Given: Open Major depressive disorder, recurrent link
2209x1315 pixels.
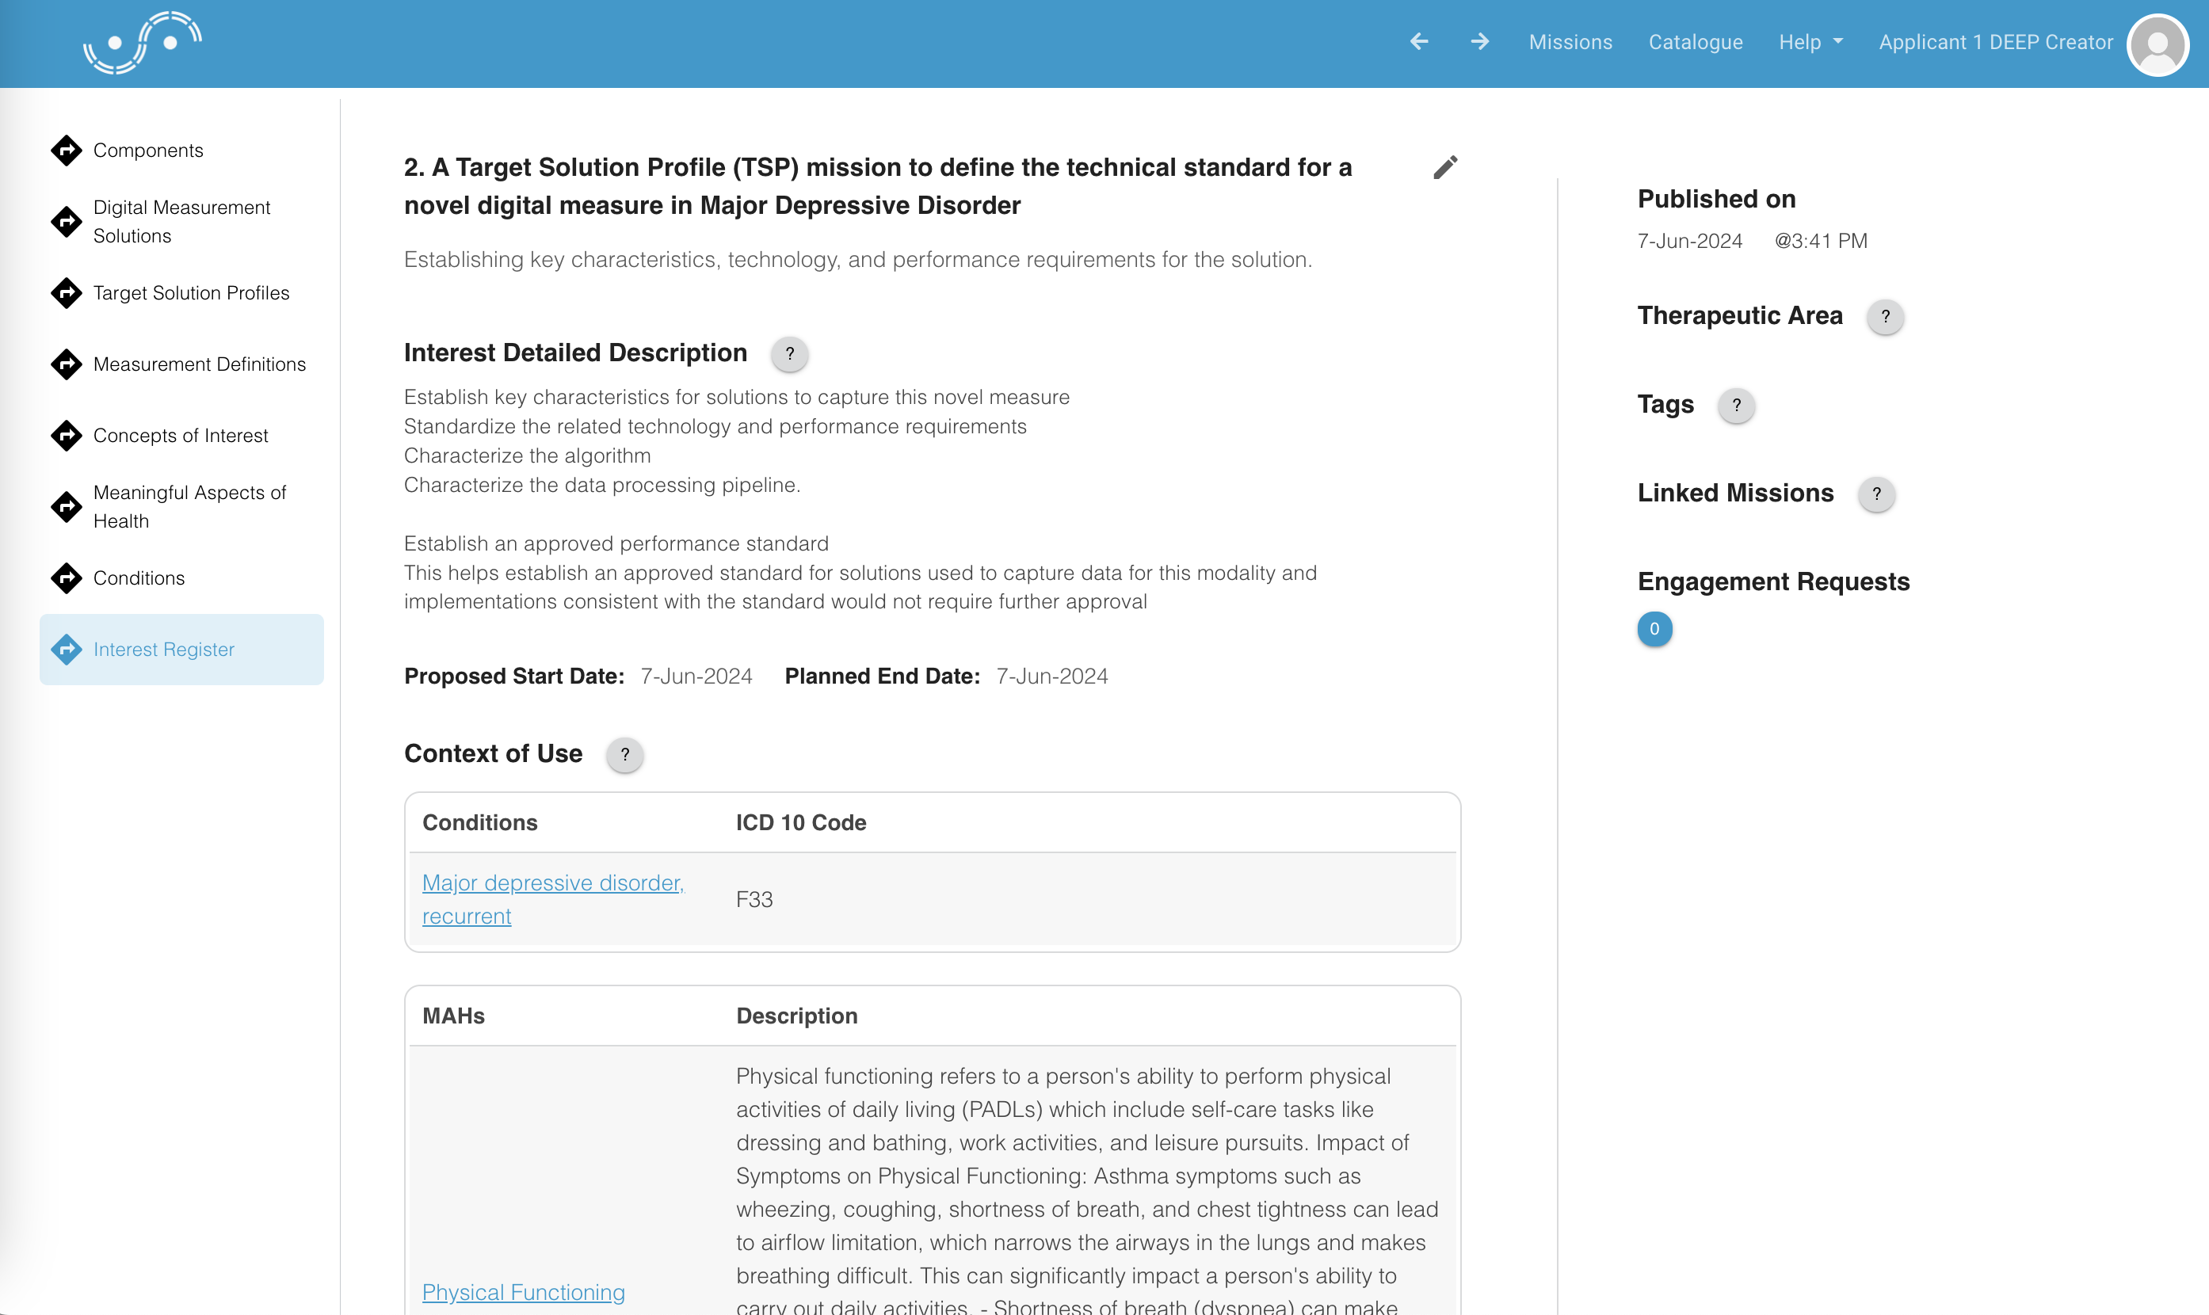Looking at the screenshot, I should pos(553,899).
